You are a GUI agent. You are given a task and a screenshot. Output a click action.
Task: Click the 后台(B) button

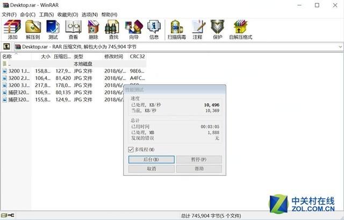pos(152,159)
